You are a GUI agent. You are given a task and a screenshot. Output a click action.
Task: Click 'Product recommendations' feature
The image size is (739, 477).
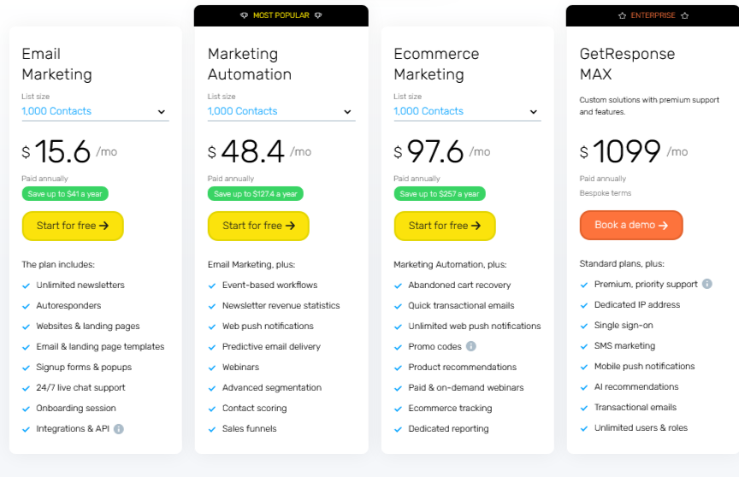click(463, 368)
